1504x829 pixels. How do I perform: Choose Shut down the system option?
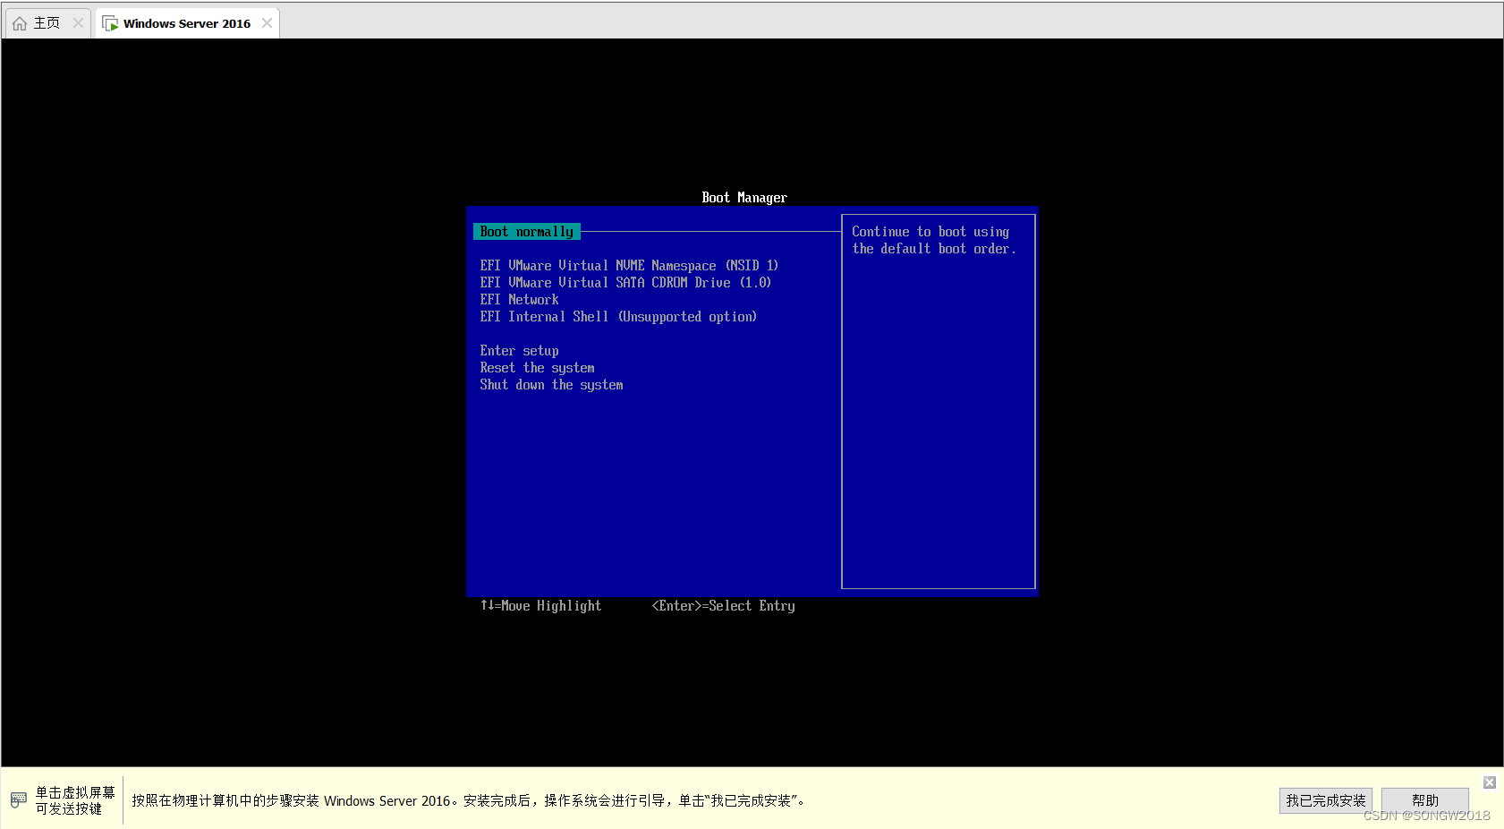coord(551,385)
